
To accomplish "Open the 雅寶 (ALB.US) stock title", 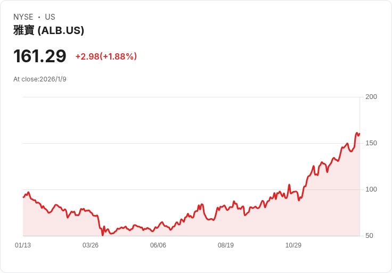I will tap(48, 30).
